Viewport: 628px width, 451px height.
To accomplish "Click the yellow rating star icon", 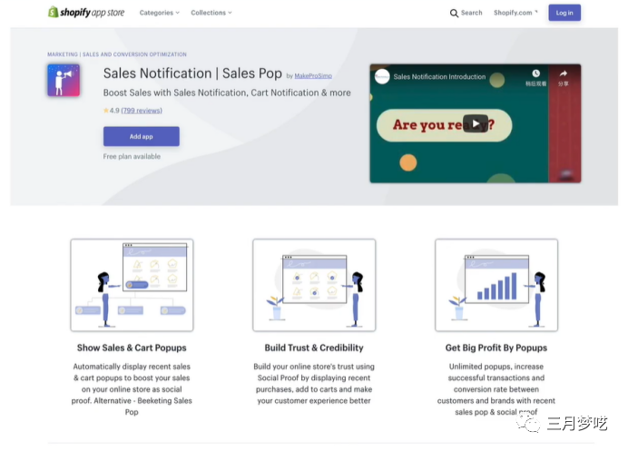I will pos(106,111).
